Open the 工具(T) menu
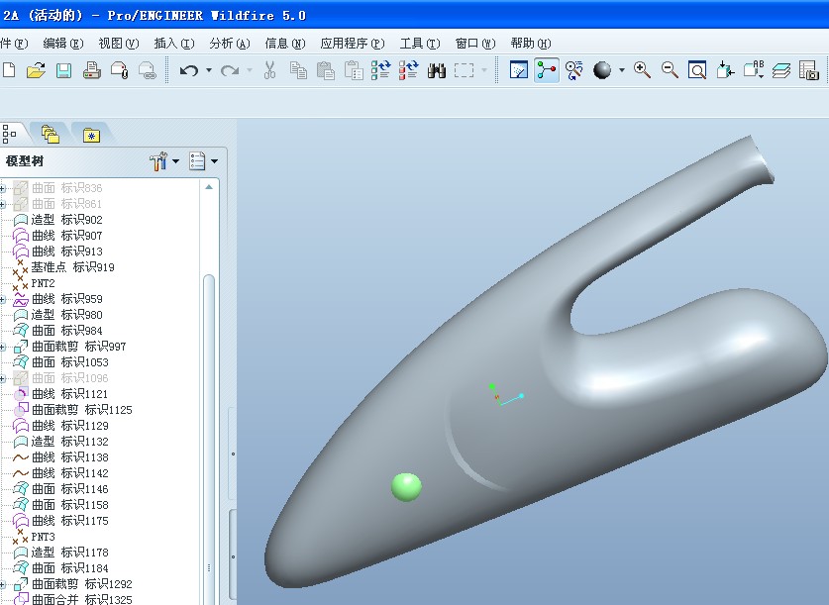This screenshot has height=605, width=829. (420, 44)
